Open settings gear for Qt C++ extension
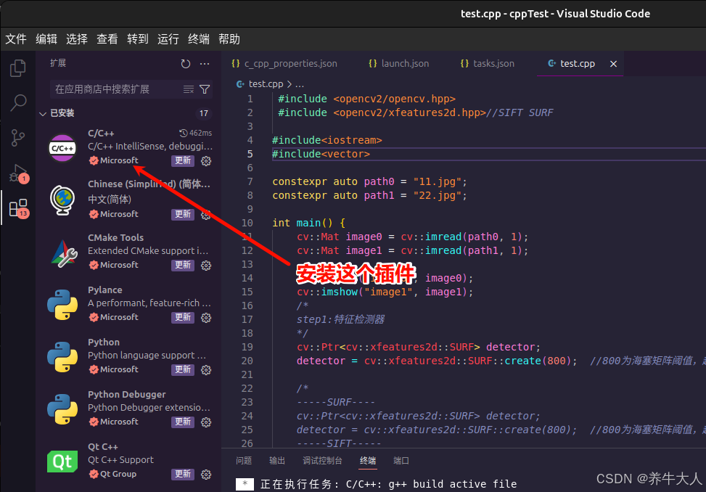706x492 pixels. pyautogui.click(x=206, y=475)
